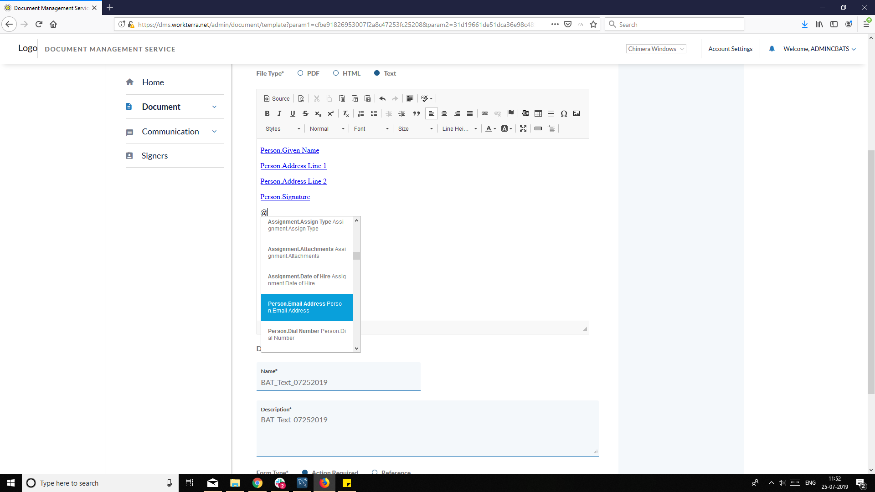The image size is (875, 492).
Task: Choose PDF as the file type
Action: coord(300,73)
